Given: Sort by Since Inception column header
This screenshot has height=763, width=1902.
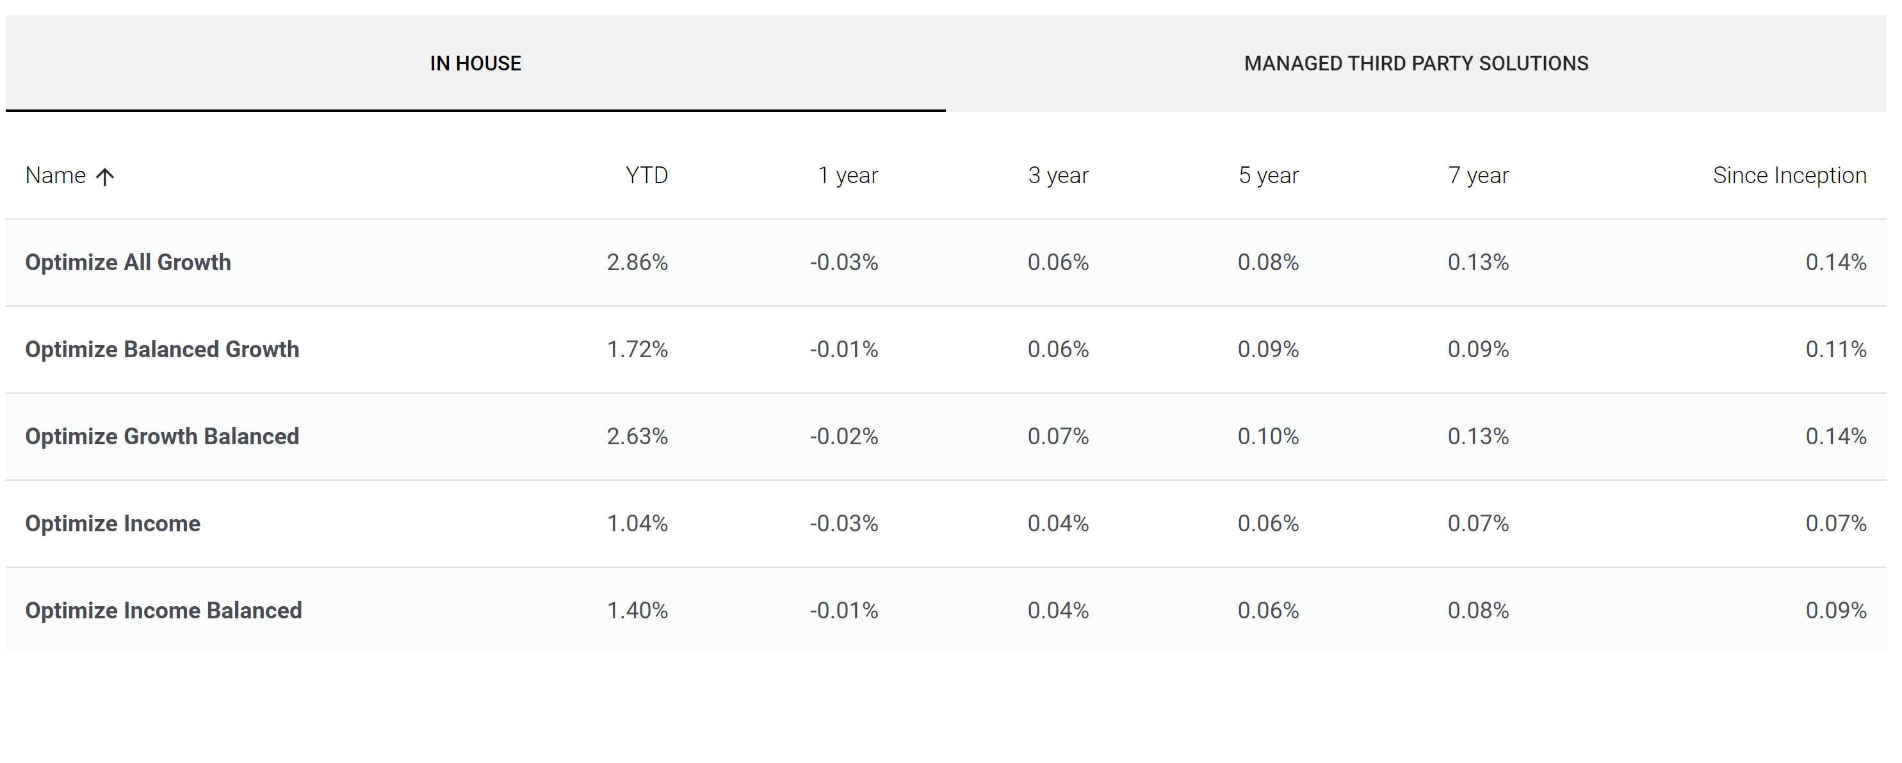Looking at the screenshot, I should point(1789,175).
